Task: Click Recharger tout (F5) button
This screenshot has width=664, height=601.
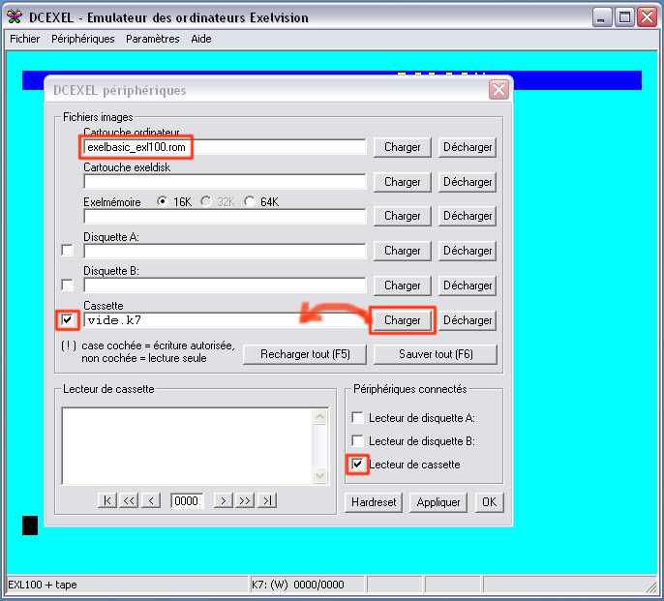Action: [x=305, y=354]
